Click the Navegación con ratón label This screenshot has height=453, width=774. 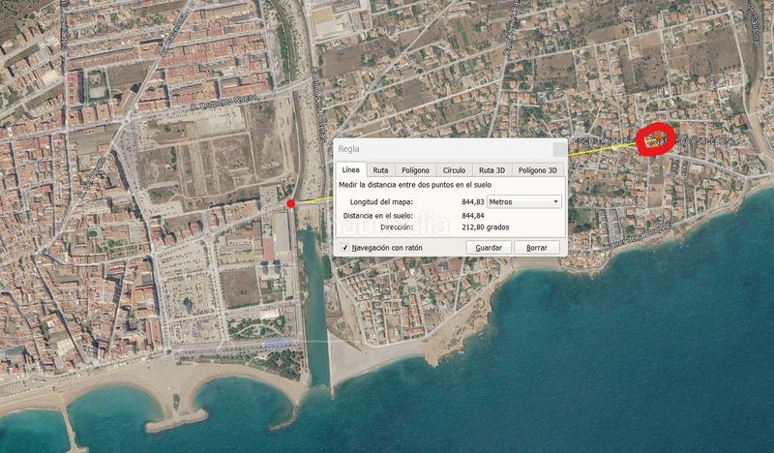pyautogui.click(x=387, y=248)
